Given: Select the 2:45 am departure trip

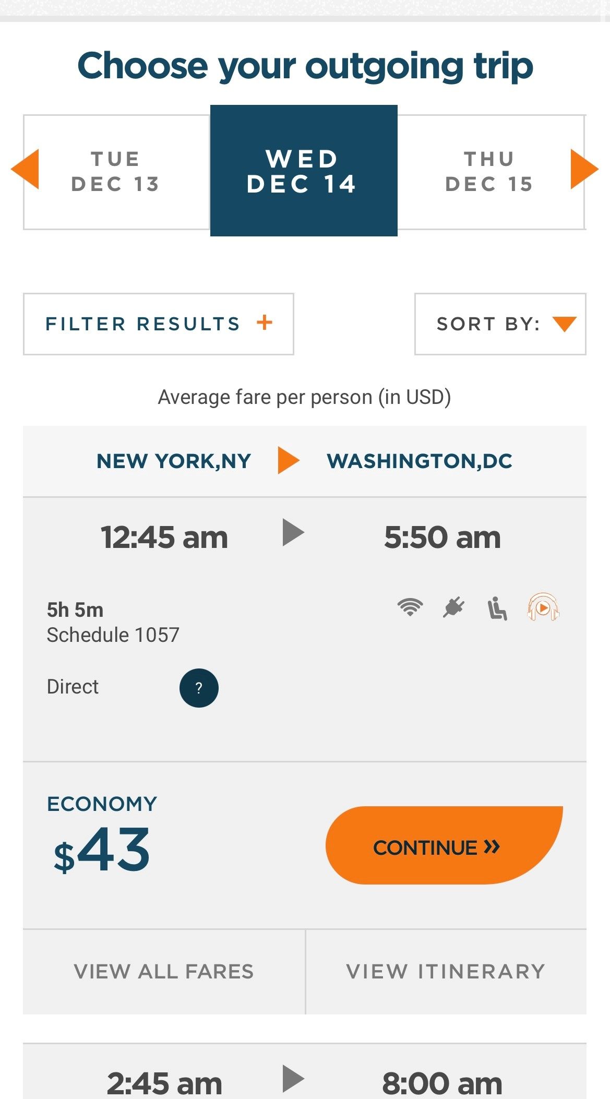Looking at the screenshot, I should coord(164,1083).
